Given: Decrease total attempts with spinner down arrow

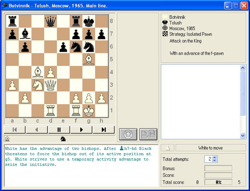Looking at the screenshot, I should (x=215, y=160).
